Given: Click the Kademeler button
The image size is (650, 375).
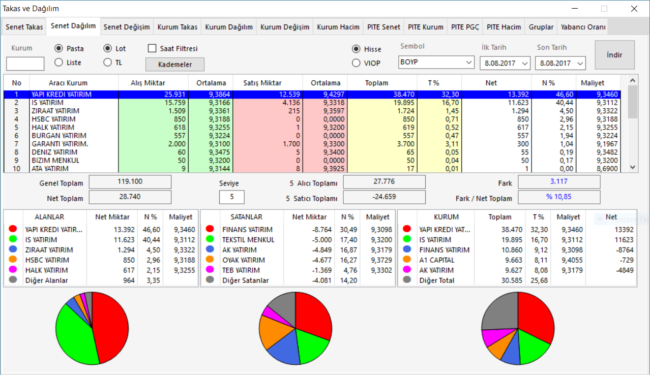Looking at the screenshot, I should [175, 65].
